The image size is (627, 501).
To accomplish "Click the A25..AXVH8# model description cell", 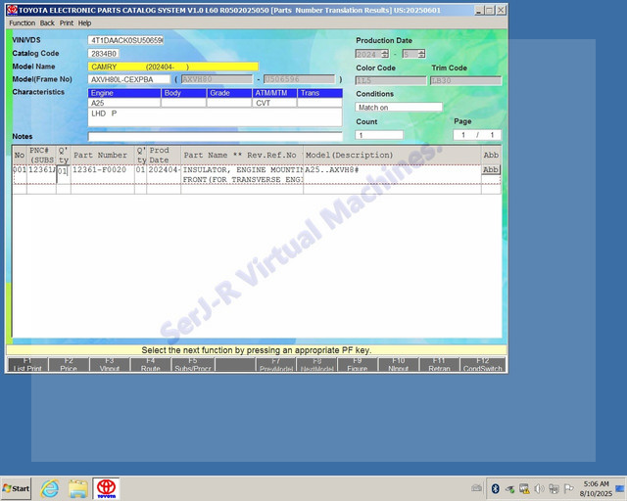I will (392, 174).
